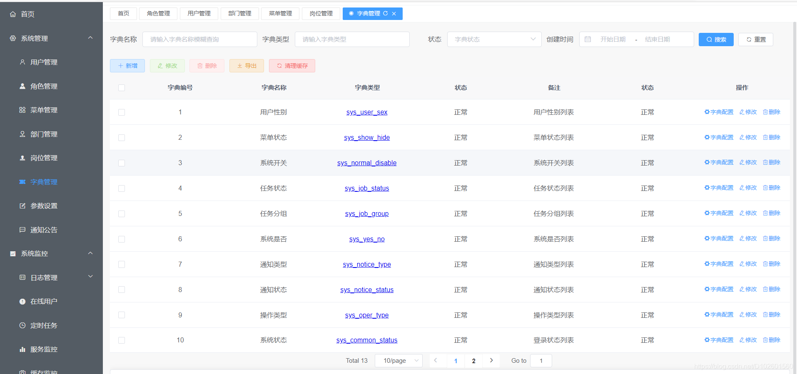
Task: Refresh the 字典管理 tab via its reload icon
Action: (x=386, y=13)
